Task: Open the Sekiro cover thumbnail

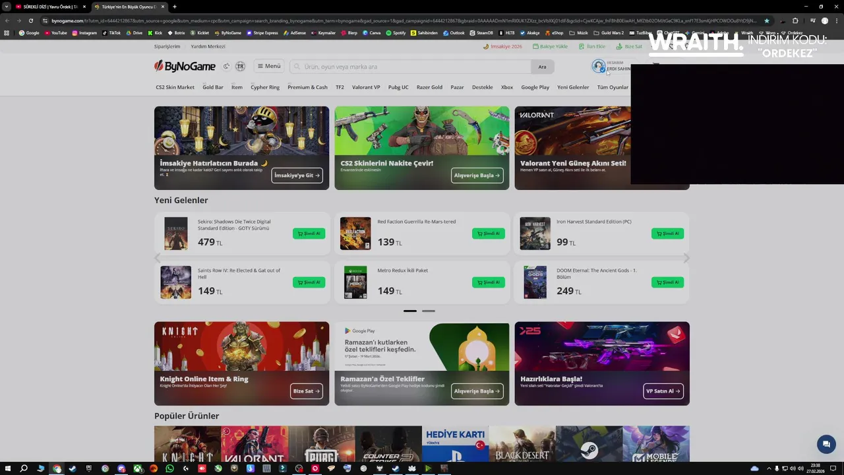Action: (176, 234)
